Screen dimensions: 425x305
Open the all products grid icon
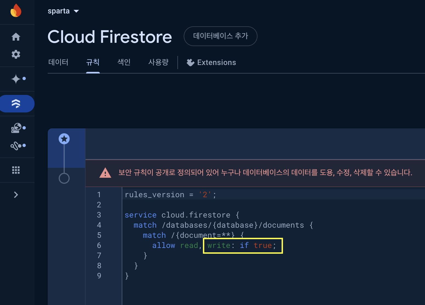click(x=16, y=170)
